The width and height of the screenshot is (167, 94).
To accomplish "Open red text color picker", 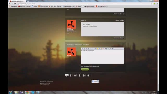I will click(104, 49).
